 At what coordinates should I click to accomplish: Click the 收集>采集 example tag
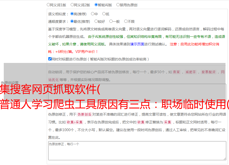(75, 122)
